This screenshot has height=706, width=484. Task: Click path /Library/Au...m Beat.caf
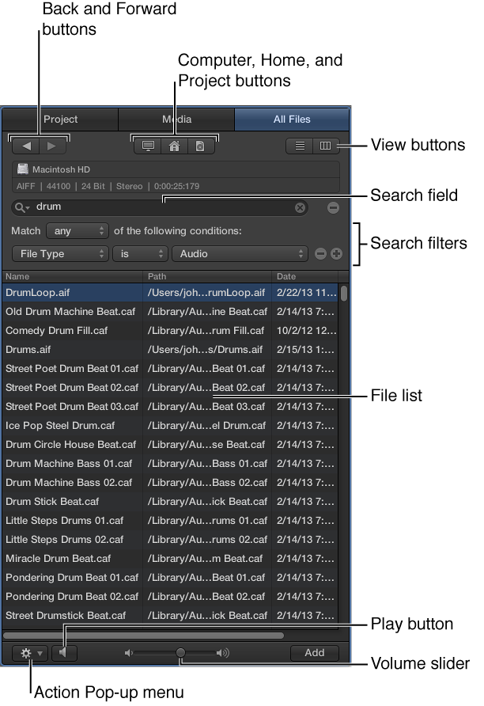click(x=205, y=558)
